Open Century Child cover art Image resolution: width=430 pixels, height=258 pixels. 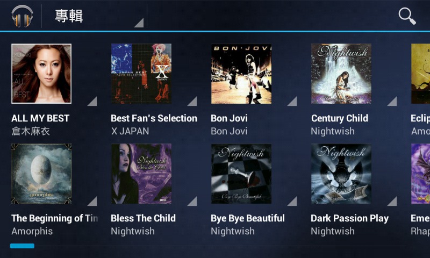pos(341,74)
